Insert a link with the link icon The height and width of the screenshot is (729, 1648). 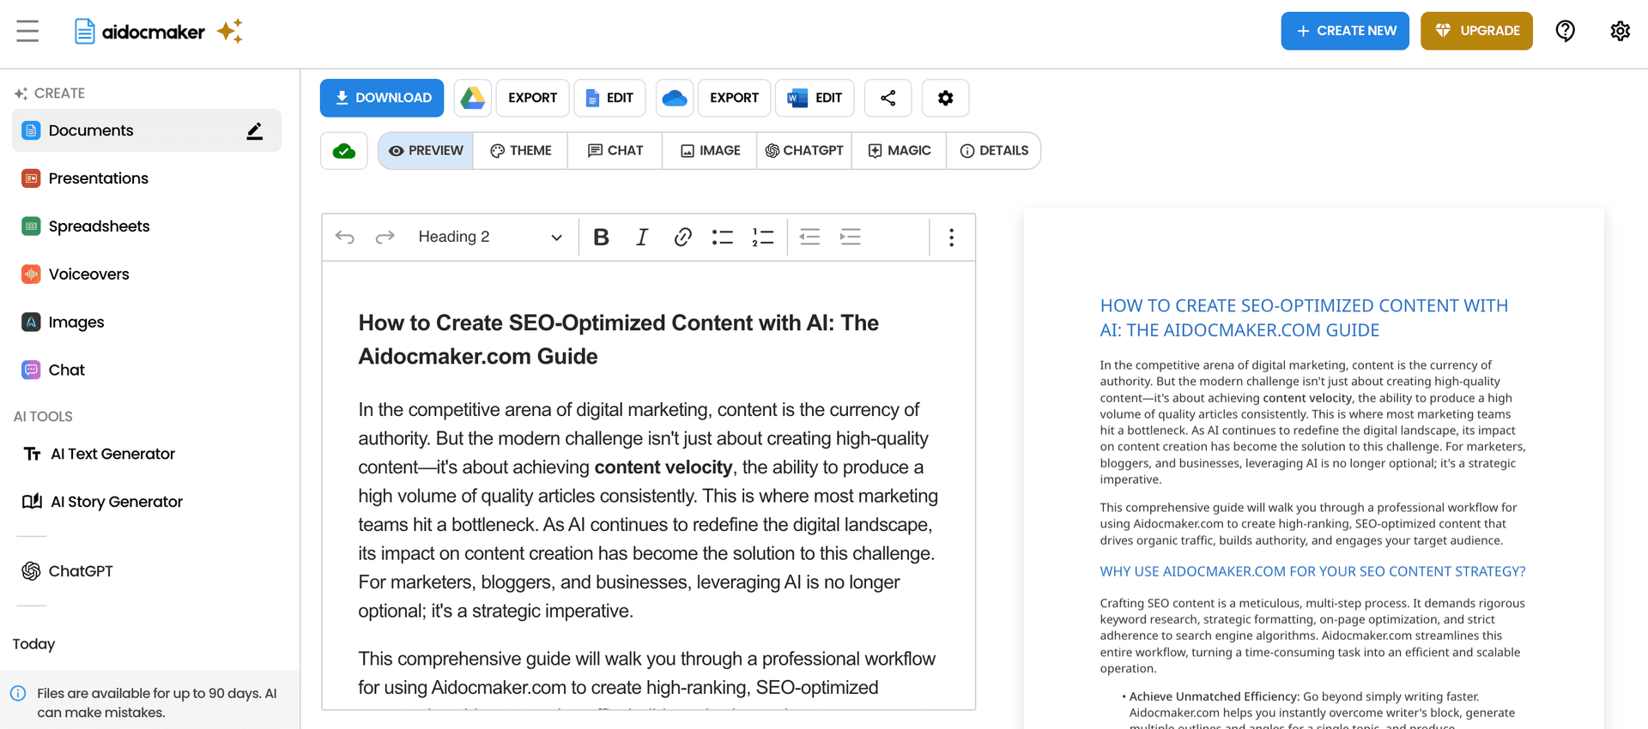(682, 237)
